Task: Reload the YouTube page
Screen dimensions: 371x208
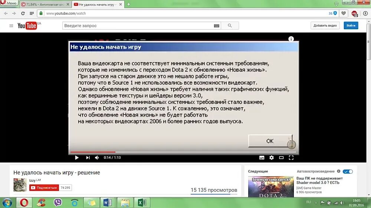Action: point(23,13)
